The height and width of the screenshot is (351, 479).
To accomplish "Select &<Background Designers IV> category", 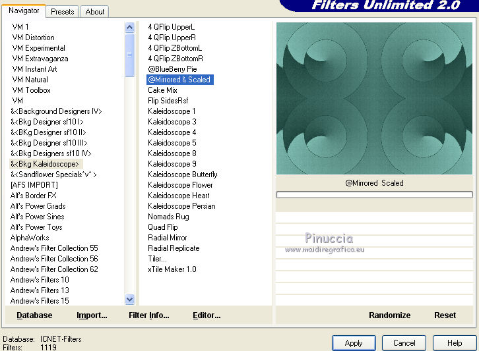I will click(56, 111).
